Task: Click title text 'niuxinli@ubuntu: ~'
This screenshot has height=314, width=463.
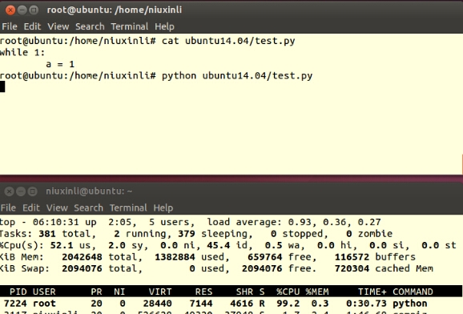Action: click(89, 191)
